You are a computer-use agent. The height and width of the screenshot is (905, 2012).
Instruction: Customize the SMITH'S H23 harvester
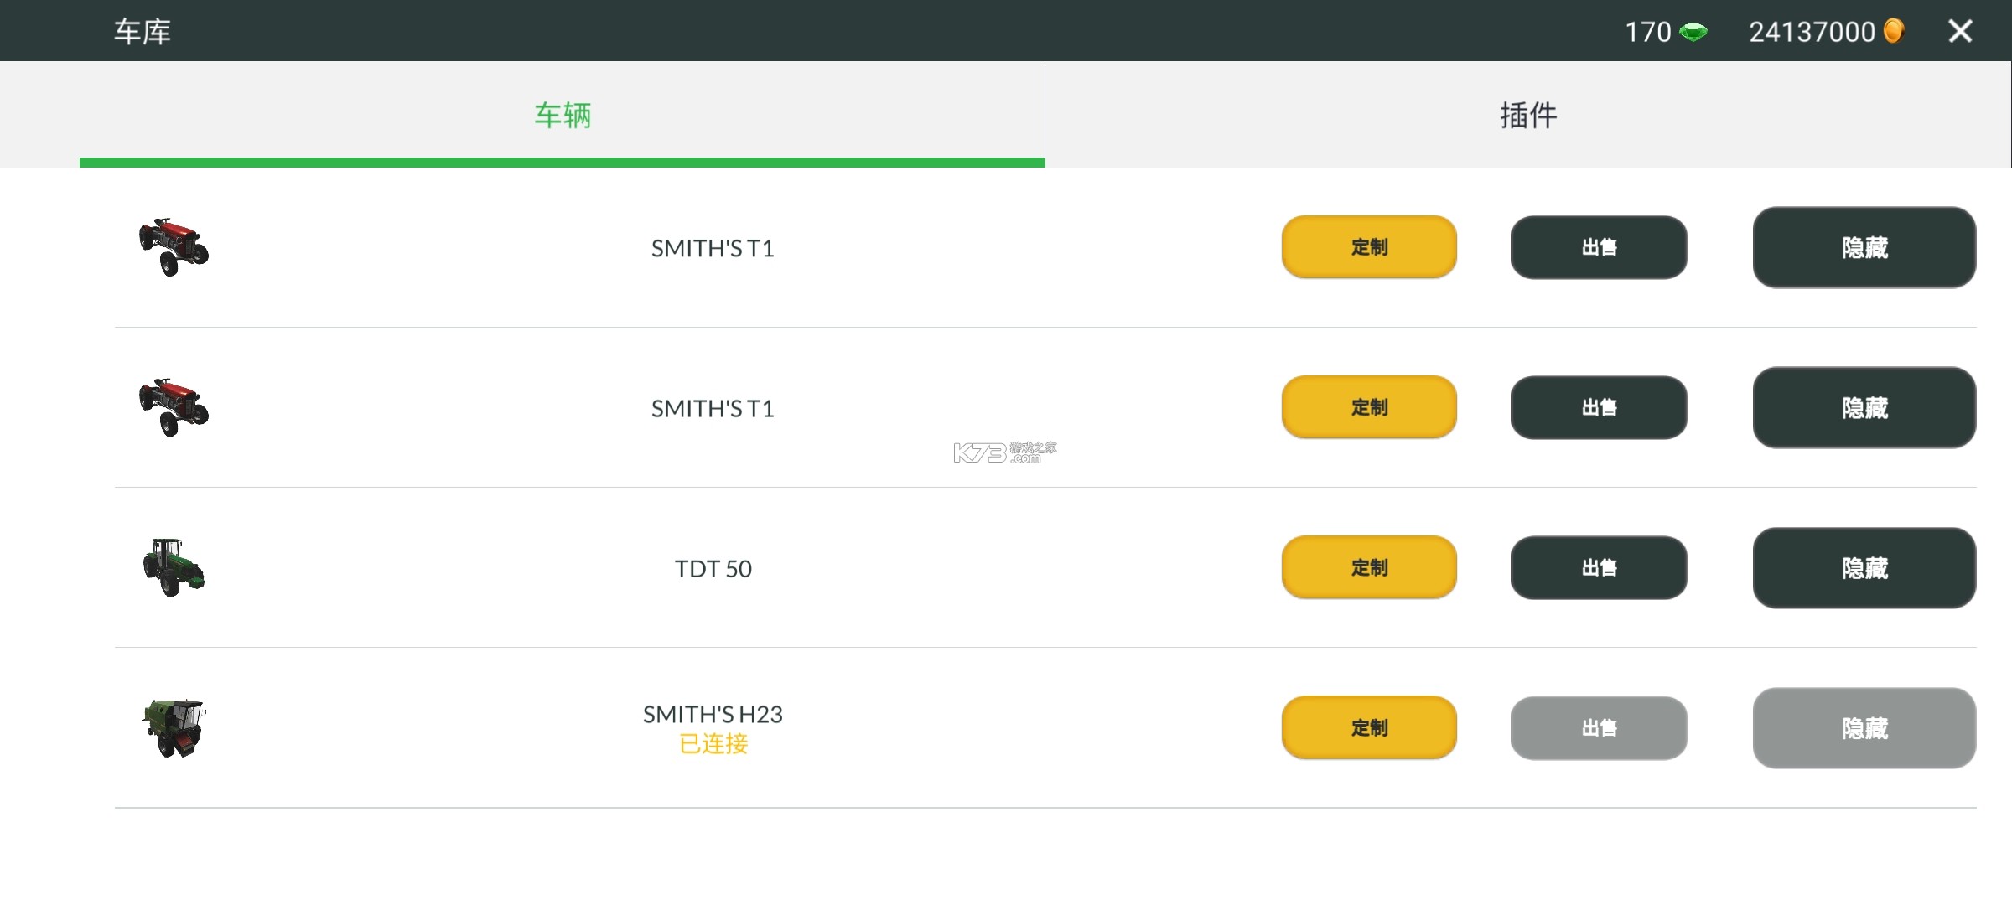(x=1369, y=727)
